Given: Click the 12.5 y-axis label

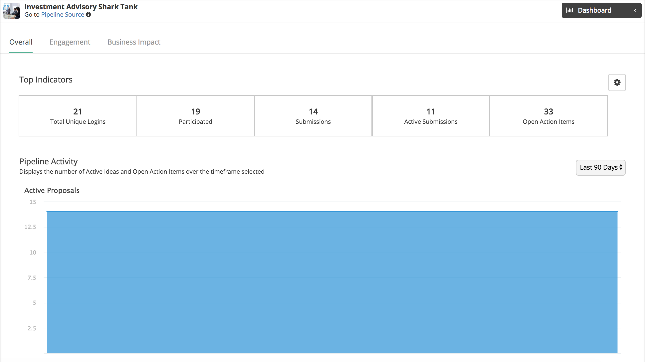Looking at the screenshot, I should [x=30, y=227].
